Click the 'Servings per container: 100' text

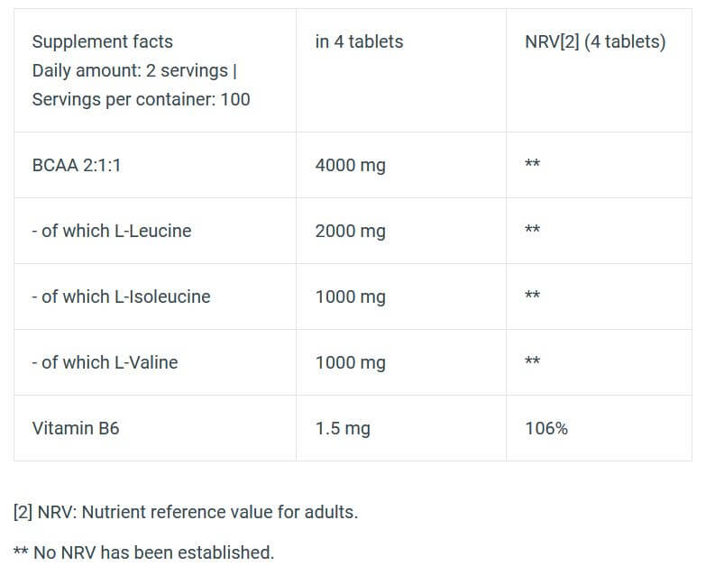click(x=141, y=99)
